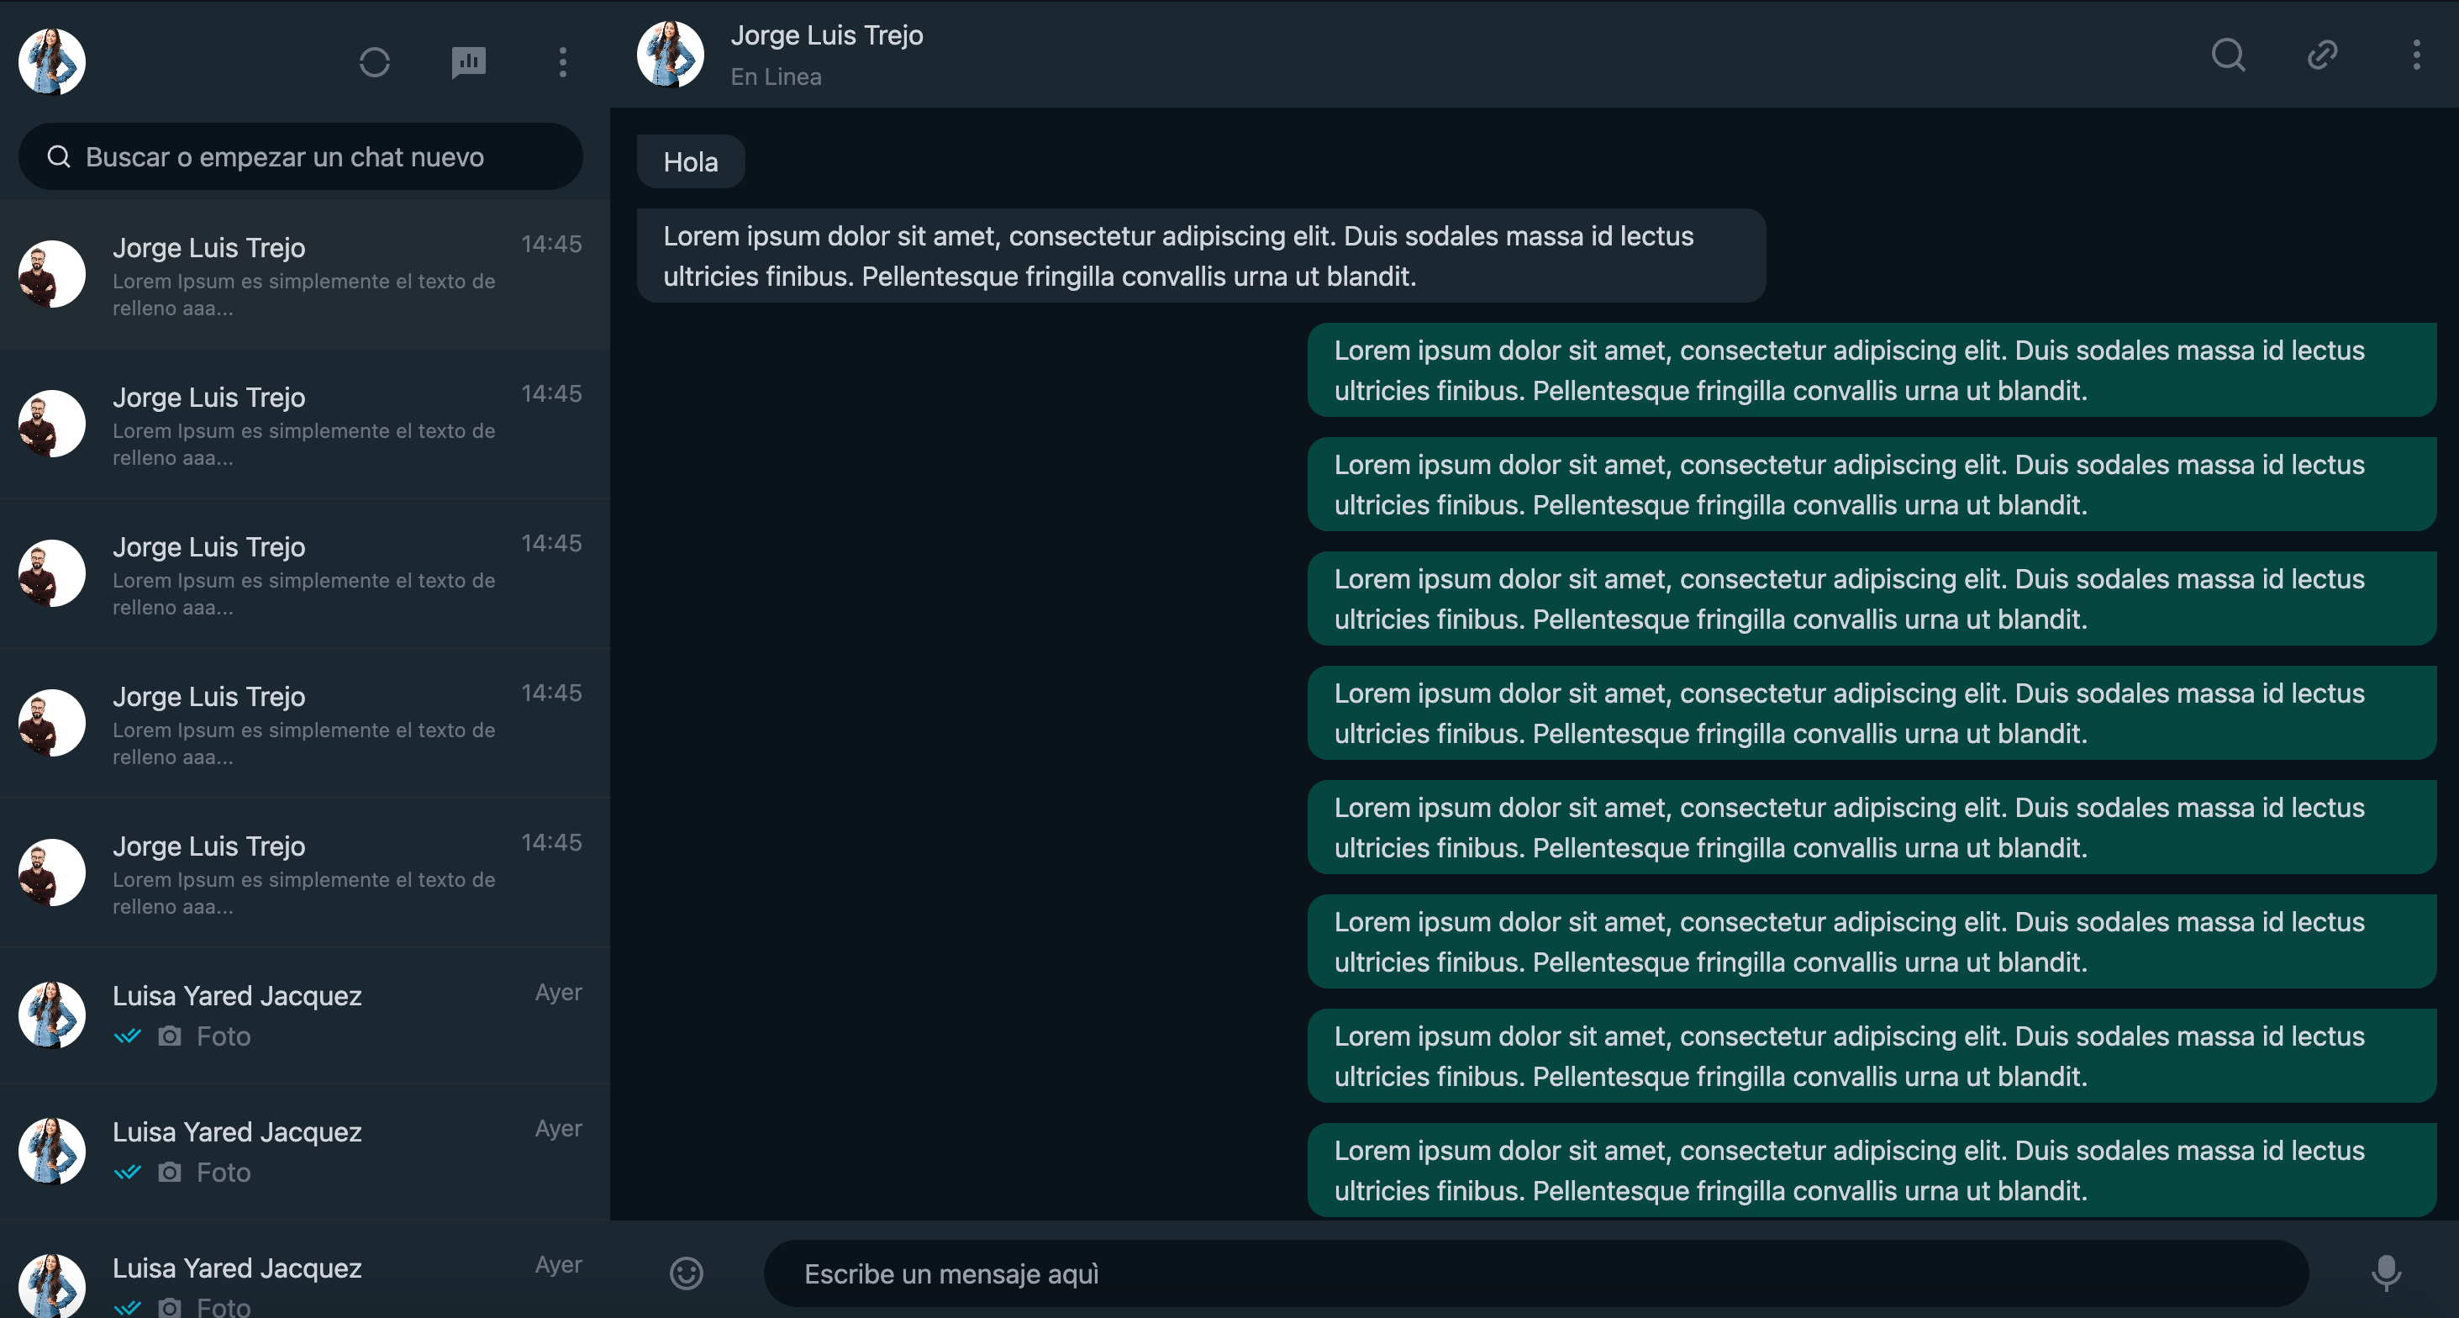Screen dimensions: 2459x1318
Task: Click the camera icon on Luisa's second Foto entry
Action: 169,1172
